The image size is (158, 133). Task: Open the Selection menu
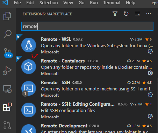pos(49,2)
